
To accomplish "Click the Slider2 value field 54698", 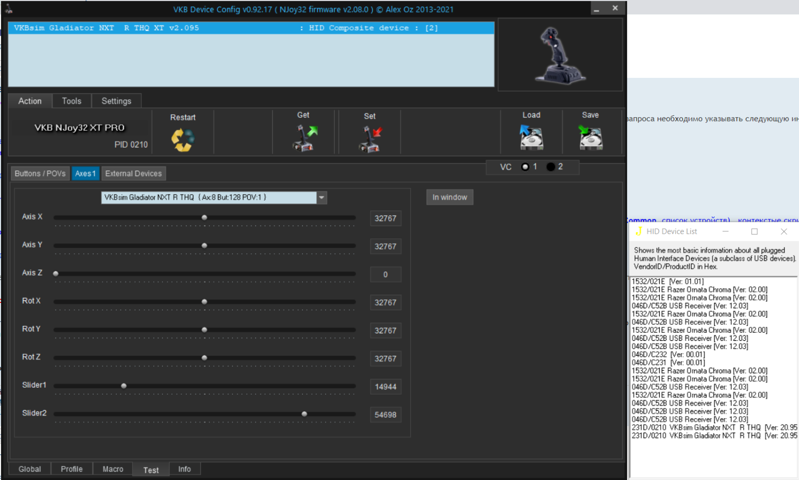I will pyautogui.click(x=386, y=414).
